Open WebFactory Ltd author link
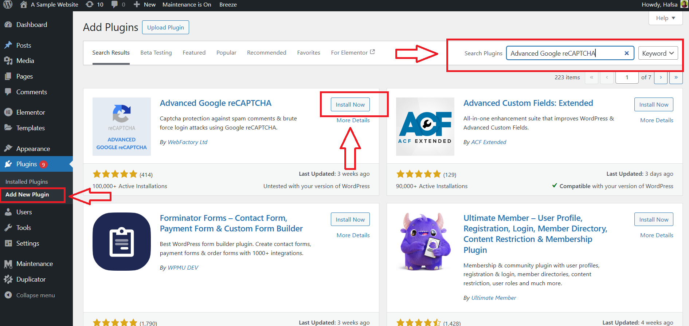689x326 pixels. click(x=187, y=142)
